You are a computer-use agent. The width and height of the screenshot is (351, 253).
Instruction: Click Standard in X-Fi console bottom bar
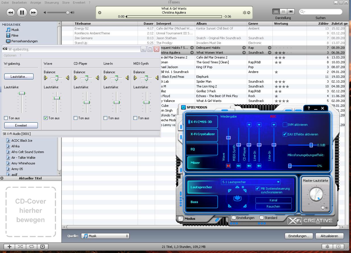(269, 218)
